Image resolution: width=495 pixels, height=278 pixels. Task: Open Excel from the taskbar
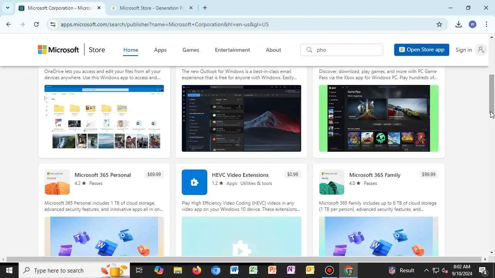[253, 270]
